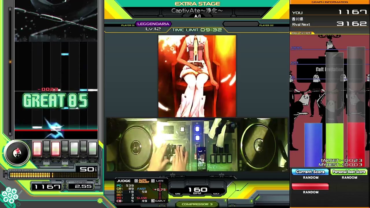Click the song jacket animation panel
Image resolution: width=370 pixels, height=208 pixels.
[x=197, y=76]
